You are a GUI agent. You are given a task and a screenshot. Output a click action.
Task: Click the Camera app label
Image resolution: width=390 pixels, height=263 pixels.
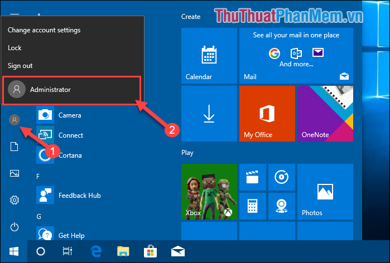click(70, 115)
